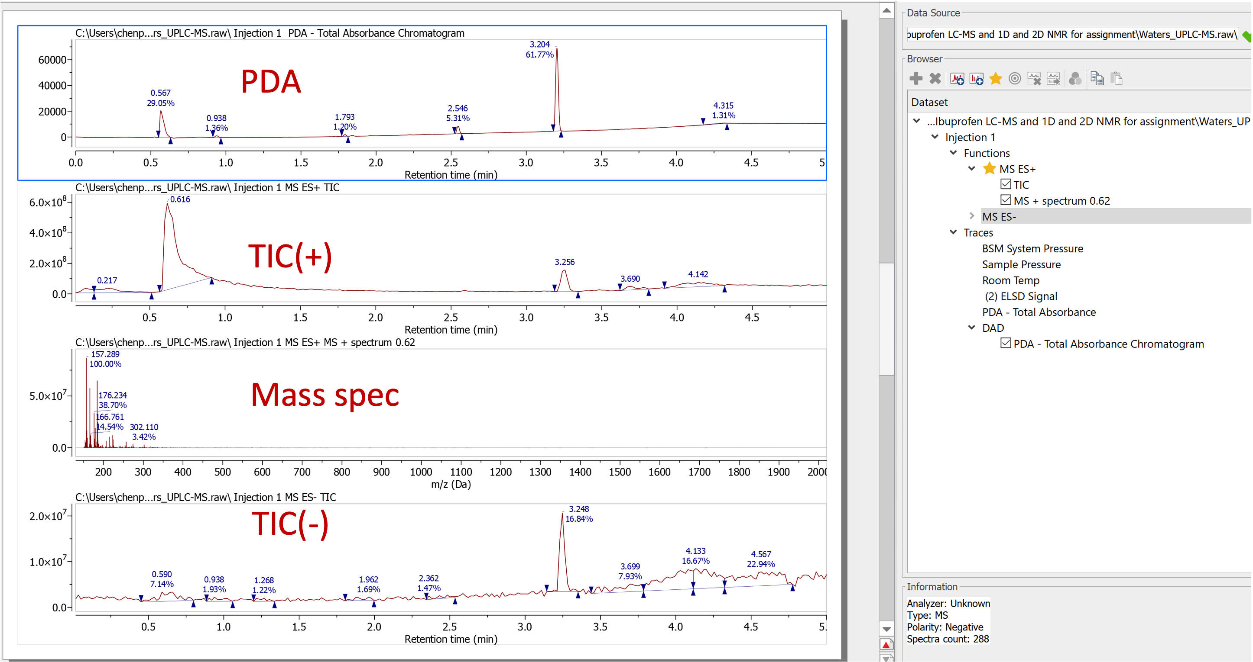This screenshot has width=1253, height=662.
Task: Click the copy documents icon
Action: click(1097, 78)
